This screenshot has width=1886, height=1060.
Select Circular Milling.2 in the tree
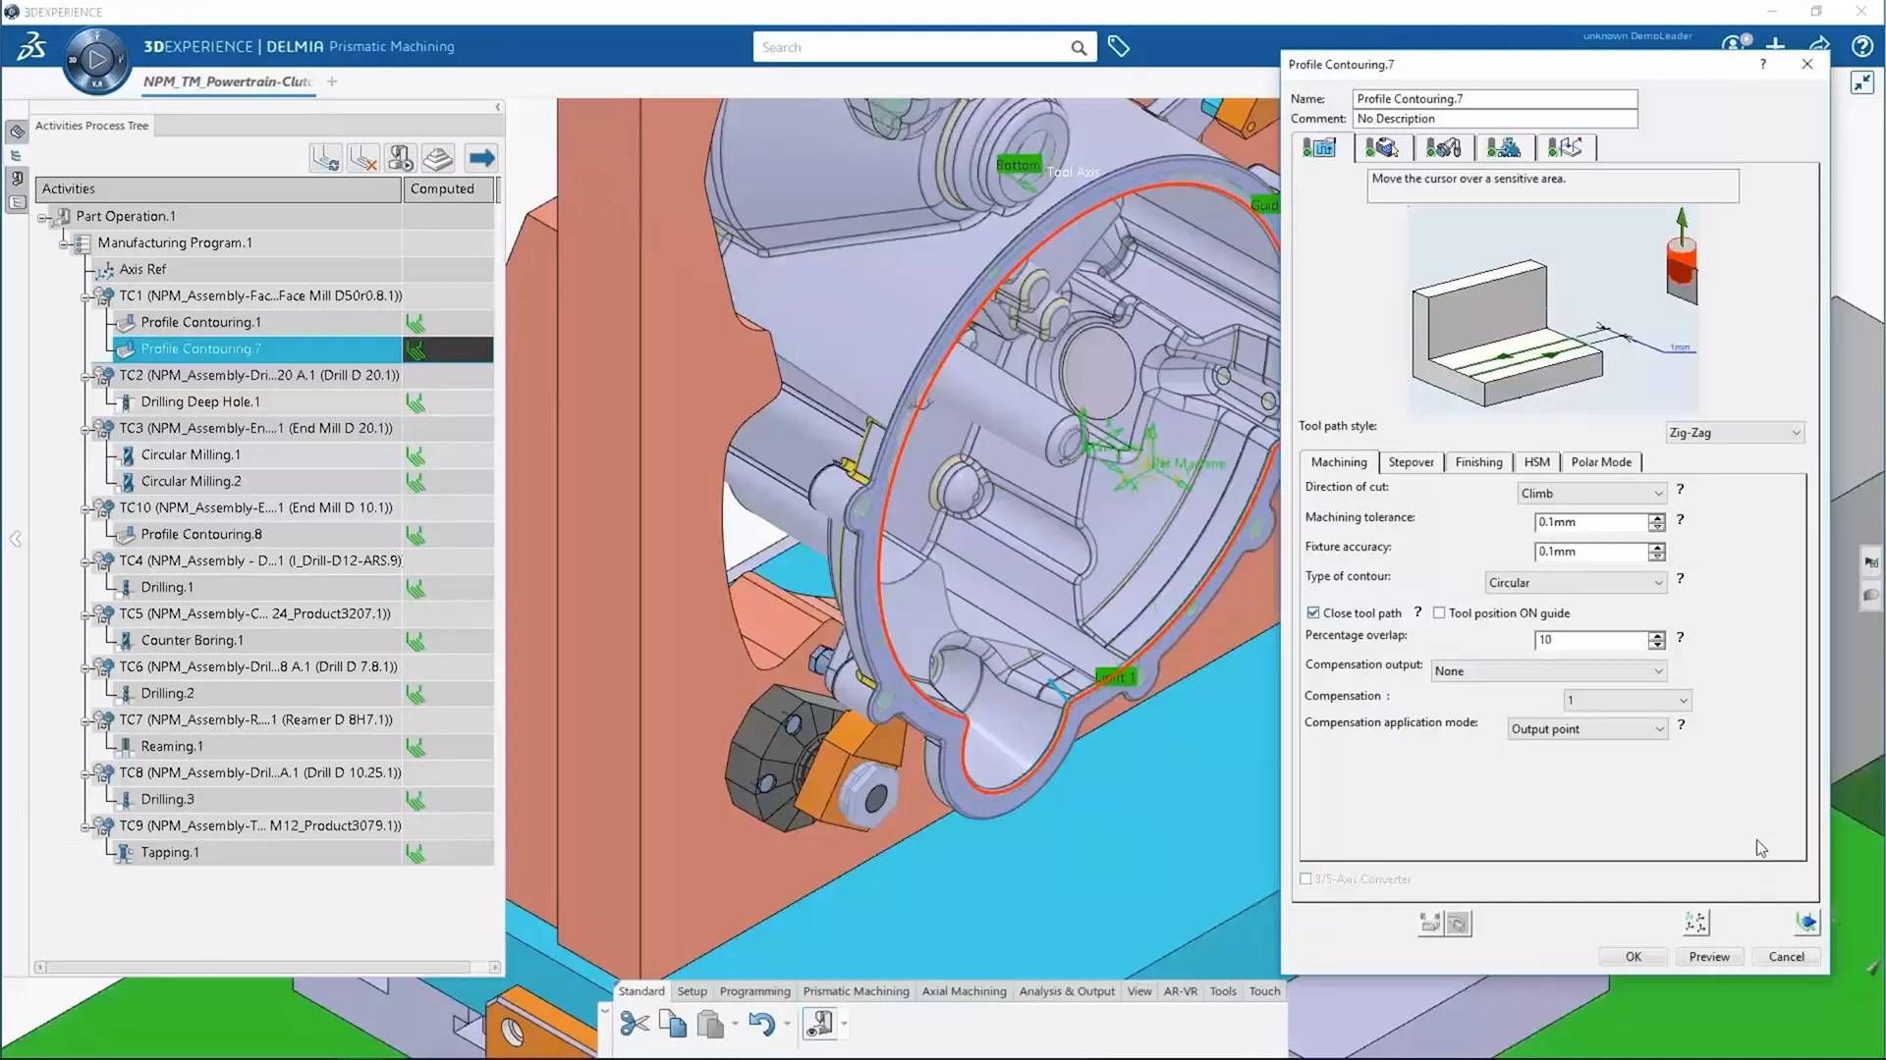point(191,482)
